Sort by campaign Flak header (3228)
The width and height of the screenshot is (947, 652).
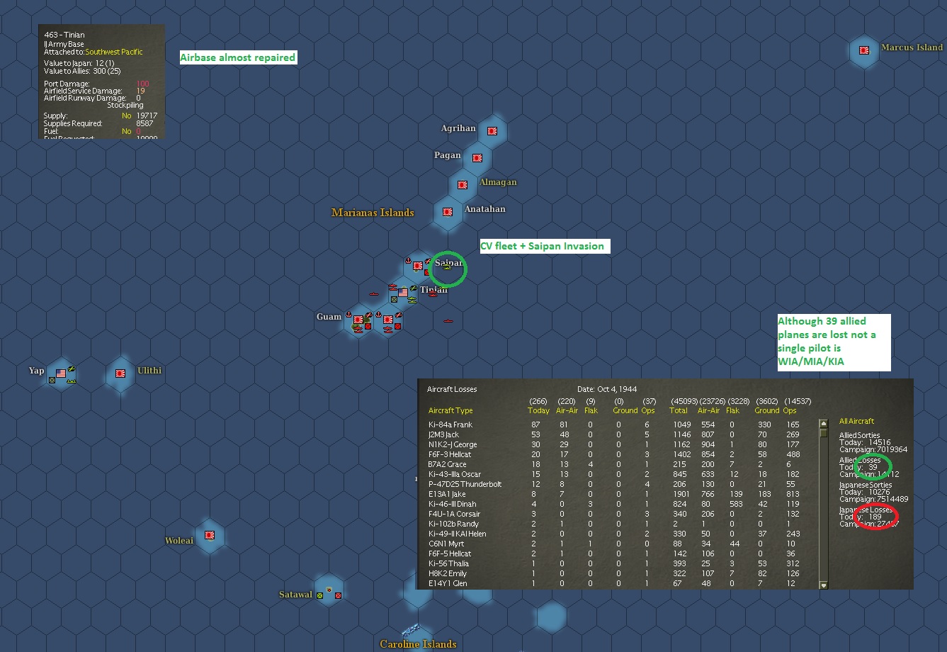click(x=732, y=410)
